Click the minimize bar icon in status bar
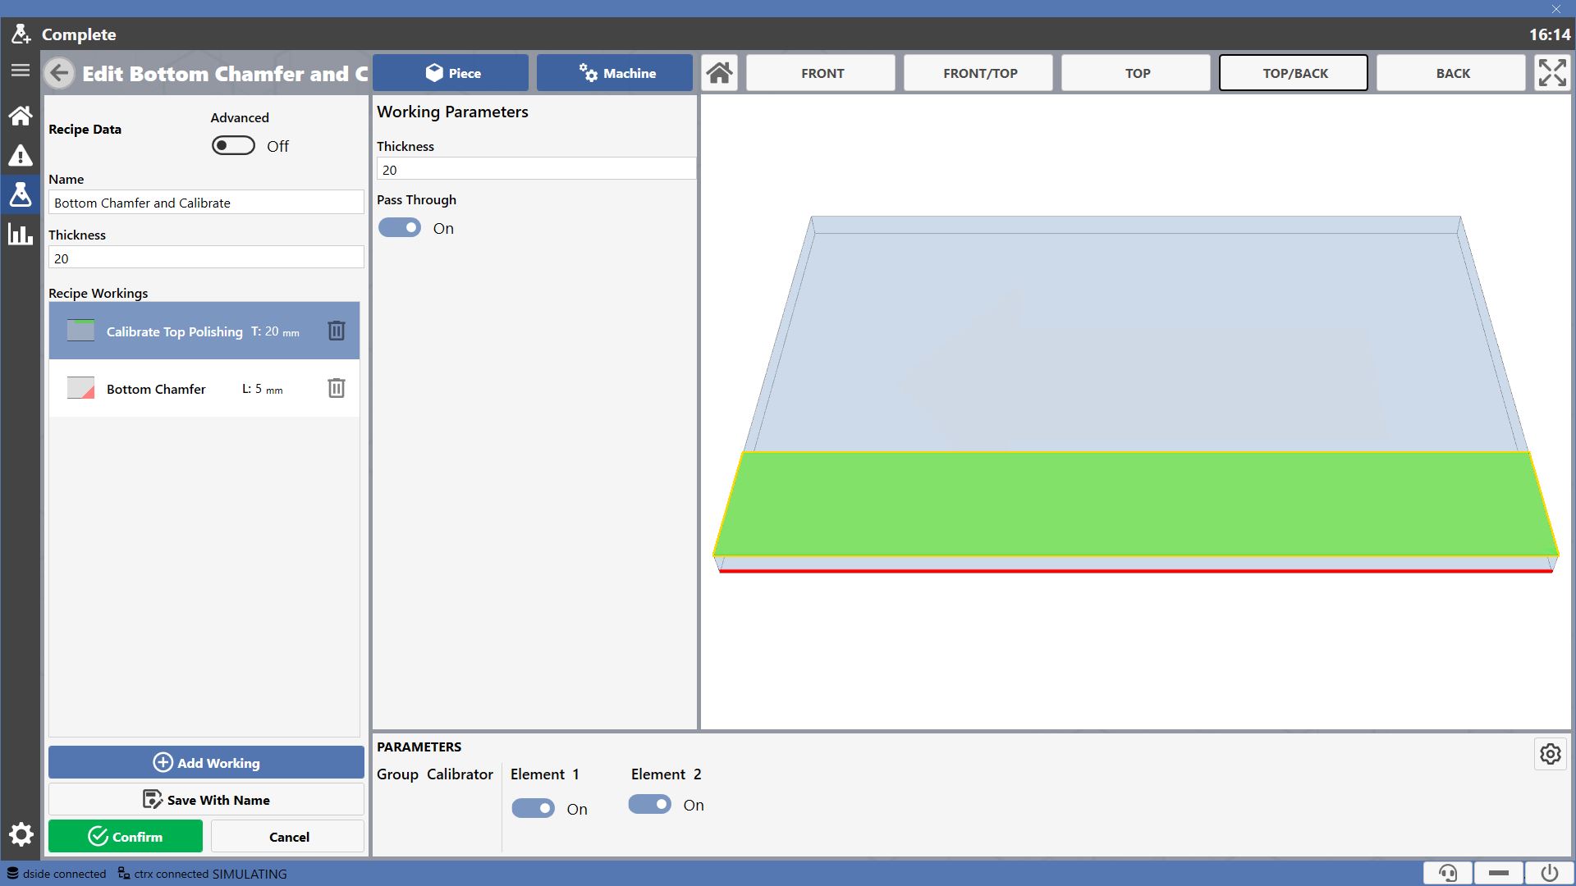Viewport: 1576px width, 886px height. [1499, 873]
